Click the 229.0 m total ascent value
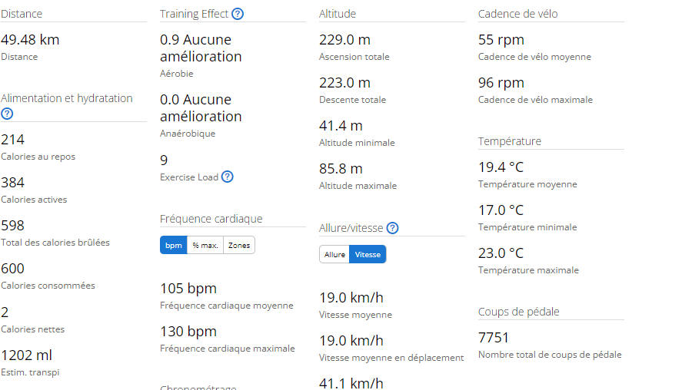 (344, 40)
